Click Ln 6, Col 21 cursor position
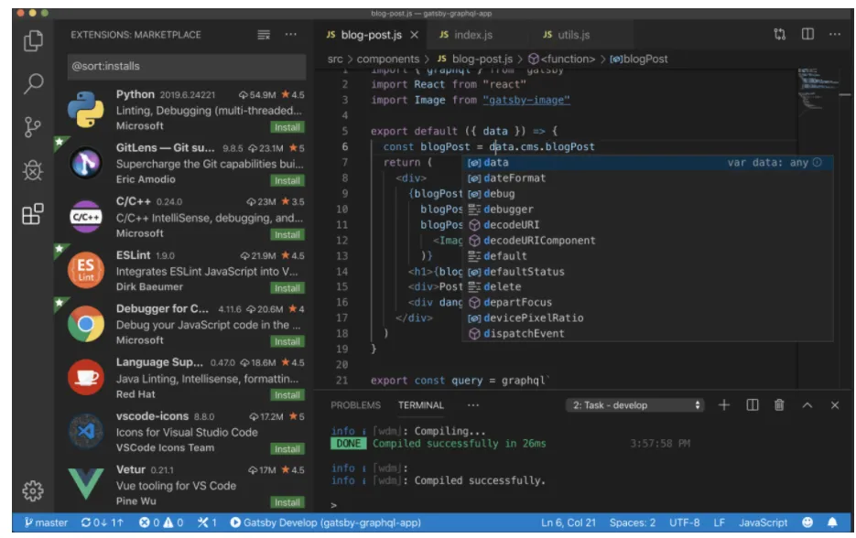Viewport: 856px width, 538px height. [x=568, y=522]
